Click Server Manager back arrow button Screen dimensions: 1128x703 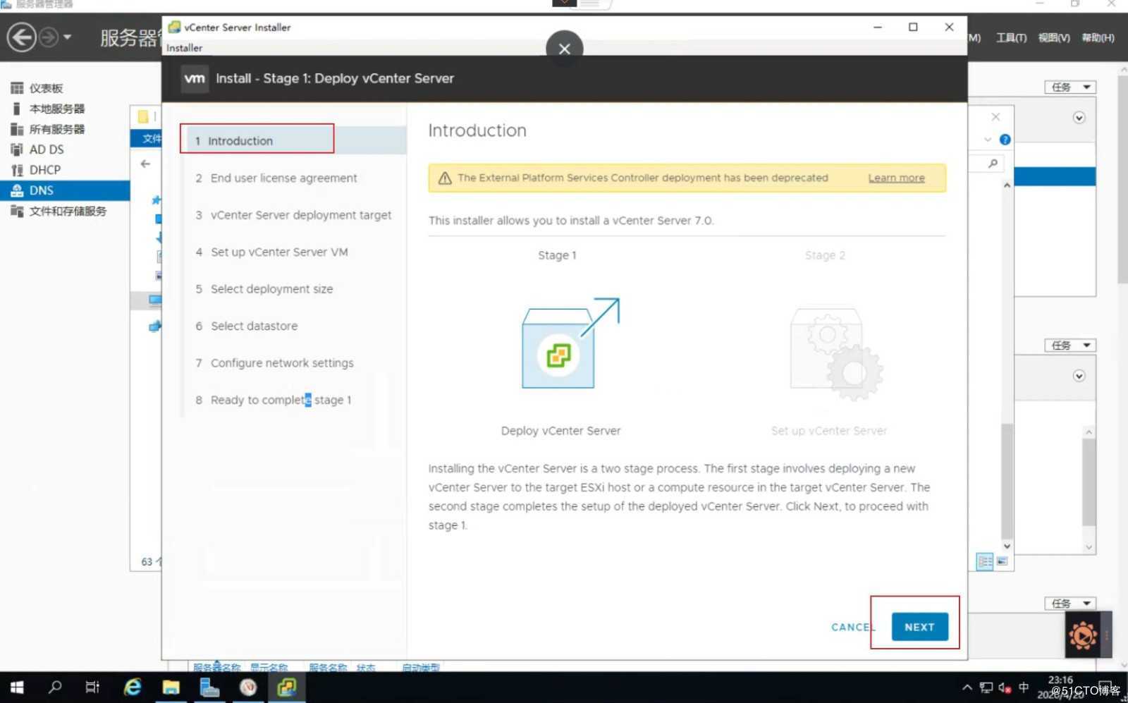[21, 37]
